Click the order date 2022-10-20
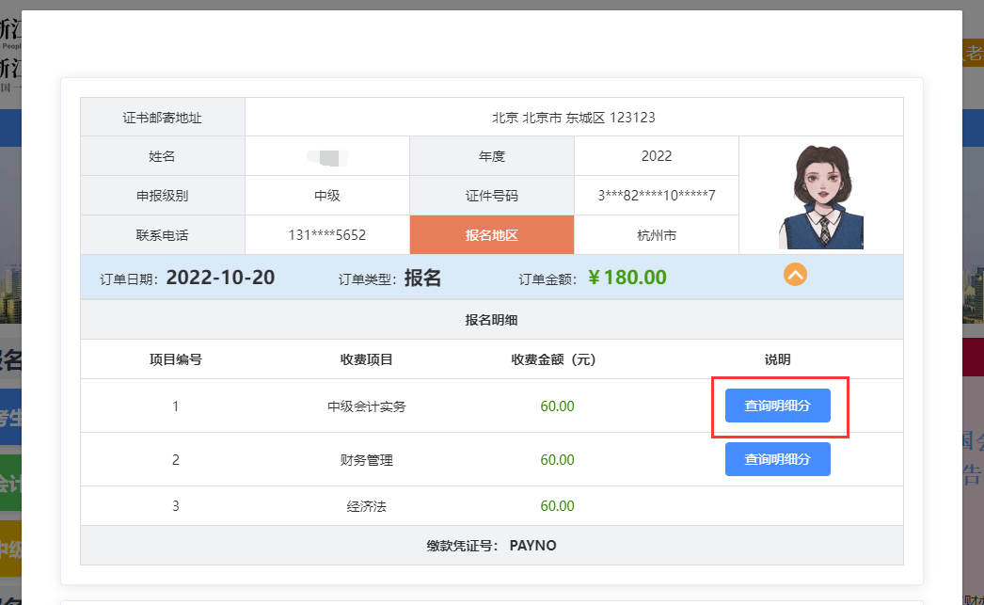 (220, 278)
